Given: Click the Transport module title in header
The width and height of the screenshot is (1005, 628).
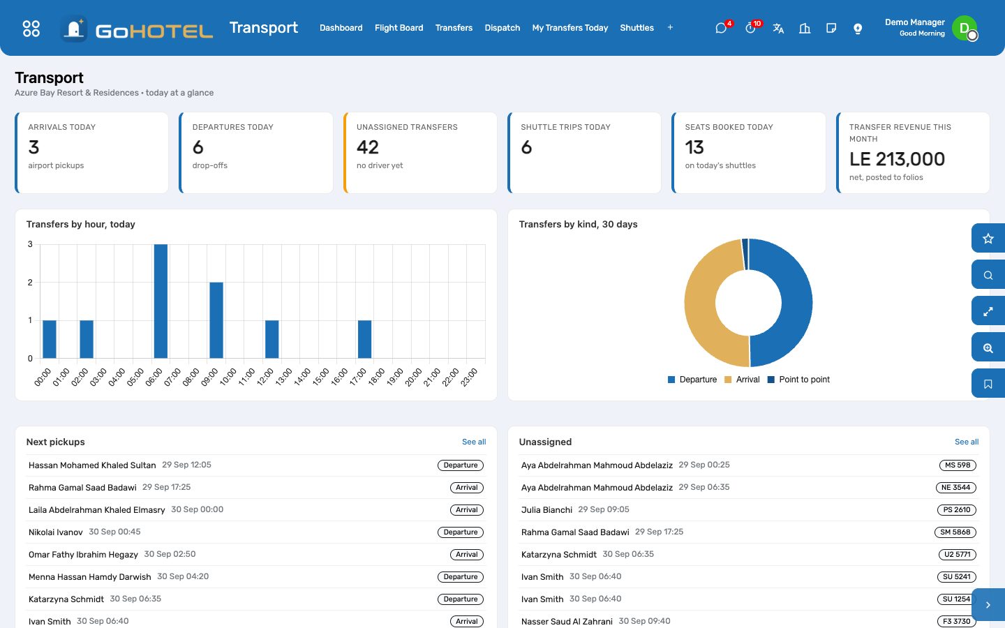Looking at the screenshot, I should point(264,28).
